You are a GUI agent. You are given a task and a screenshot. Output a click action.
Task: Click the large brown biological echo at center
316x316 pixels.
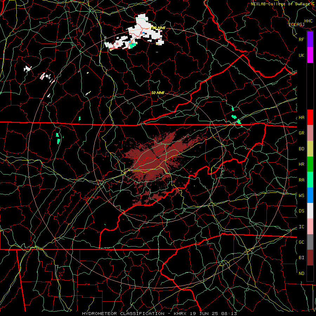(153, 159)
